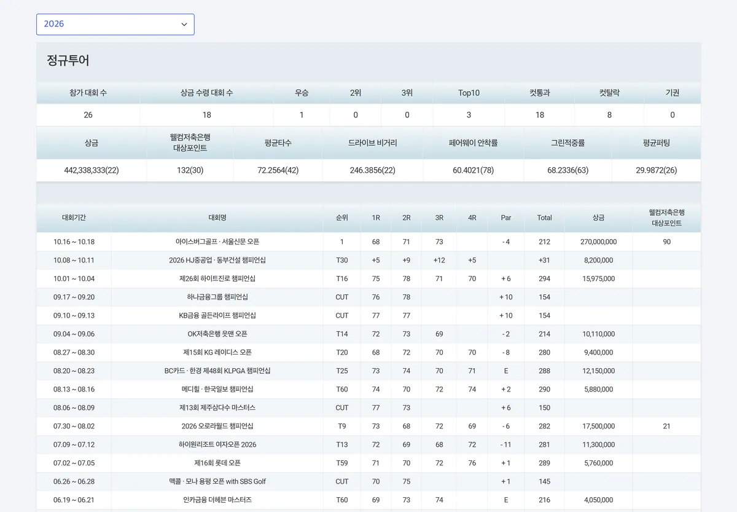Click the value 132(30)

[190, 170]
